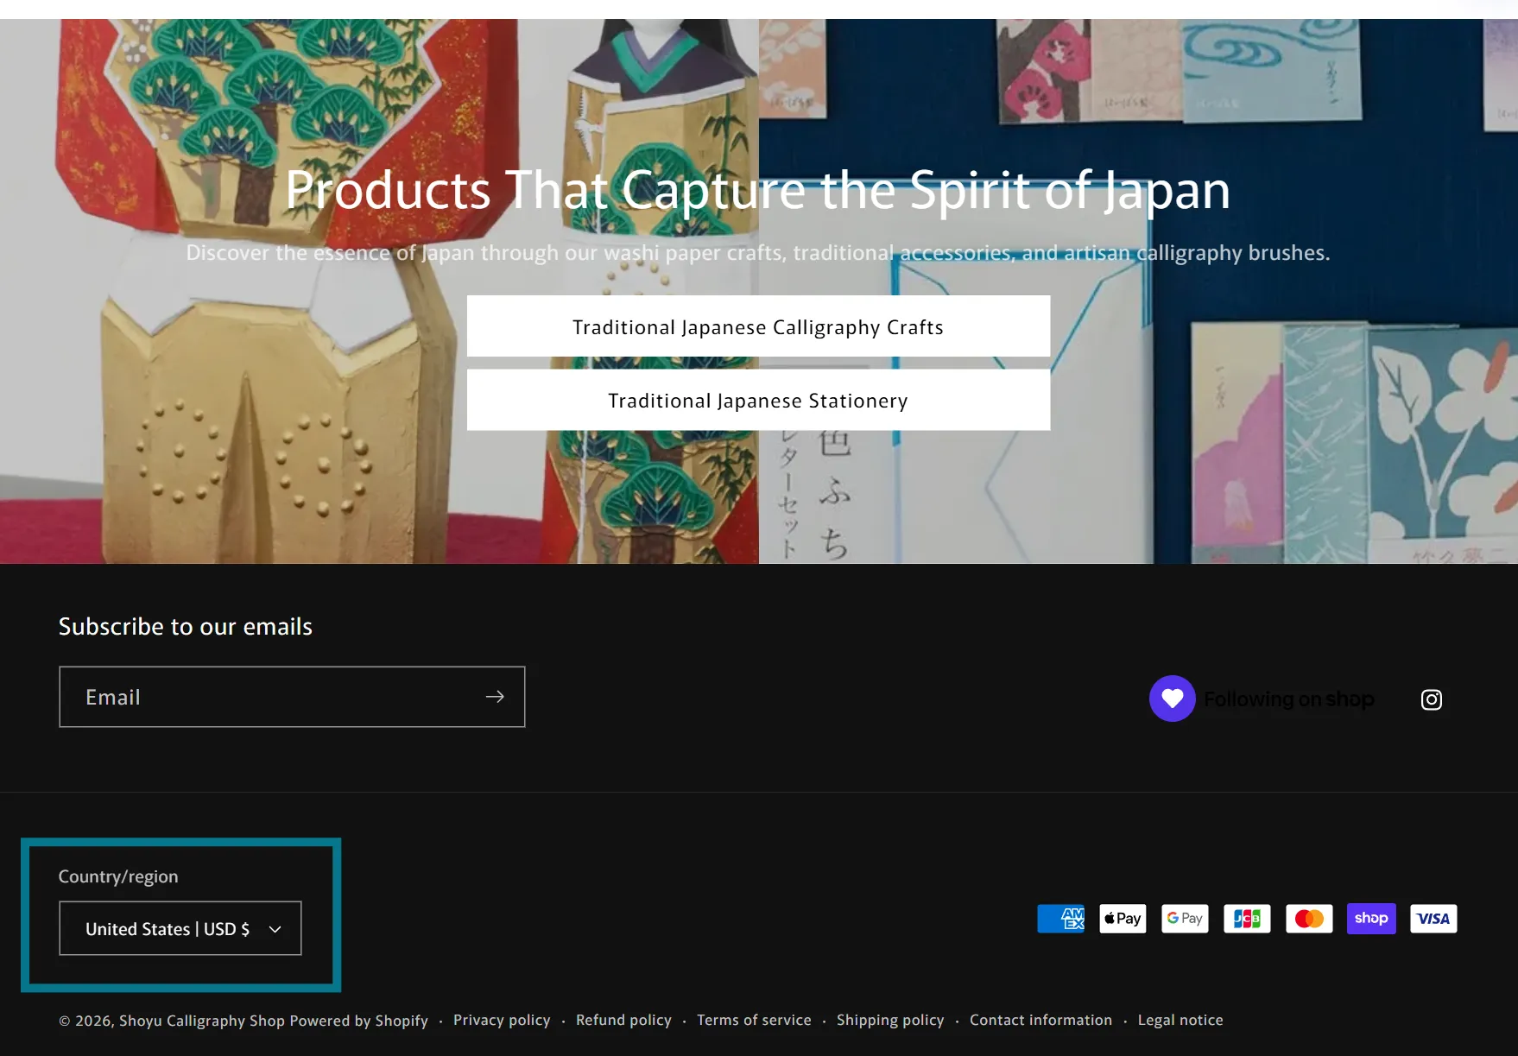
Task: Open Traditional Japanese Stationery collection
Action: tap(758, 401)
